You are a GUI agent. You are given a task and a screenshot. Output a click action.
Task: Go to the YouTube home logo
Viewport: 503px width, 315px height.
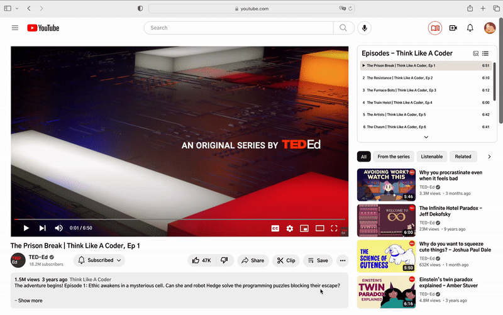pyautogui.click(x=43, y=28)
